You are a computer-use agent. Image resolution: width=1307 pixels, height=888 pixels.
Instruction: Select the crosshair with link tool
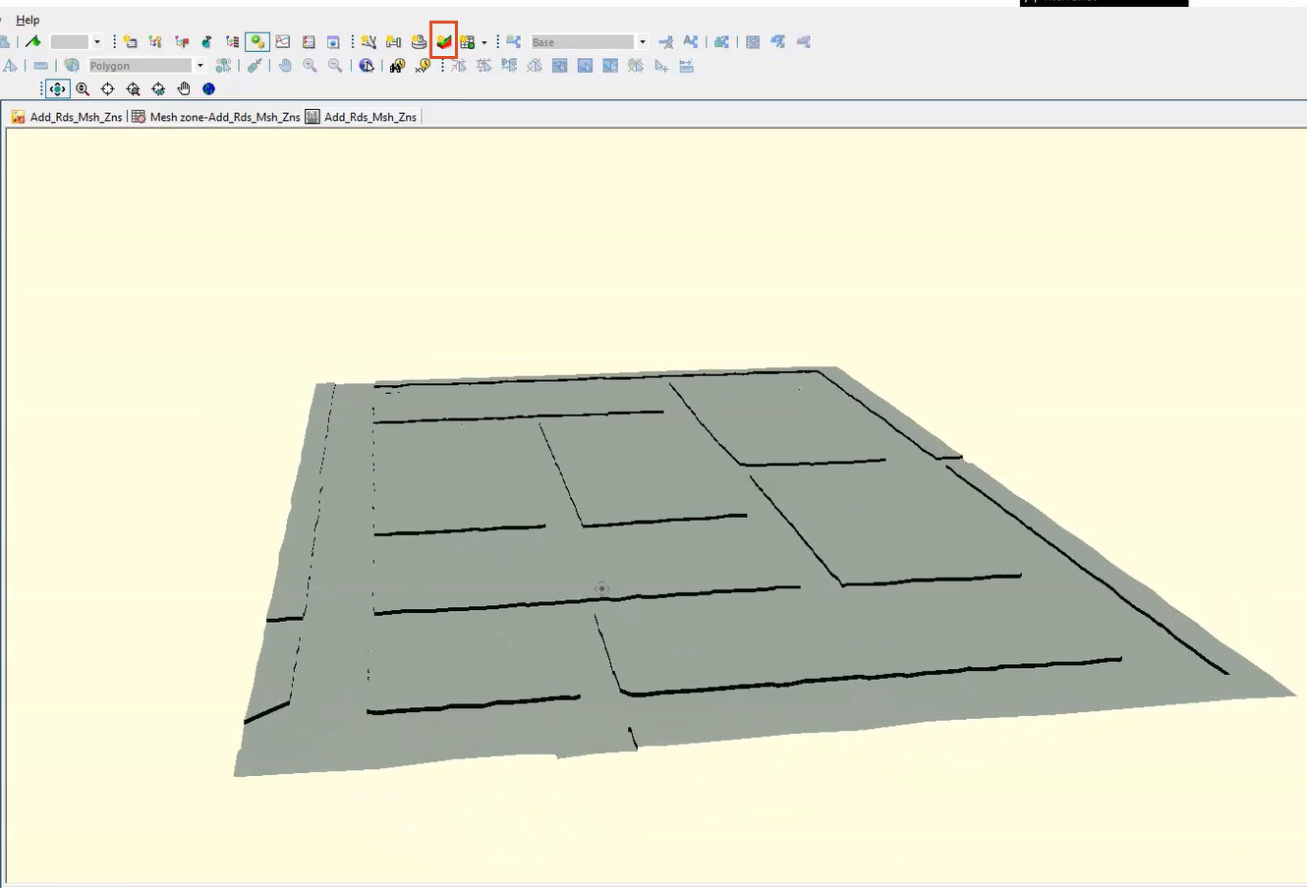[x=158, y=88]
